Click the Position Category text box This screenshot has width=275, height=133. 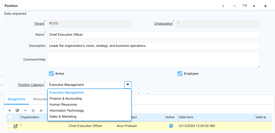[86, 85]
